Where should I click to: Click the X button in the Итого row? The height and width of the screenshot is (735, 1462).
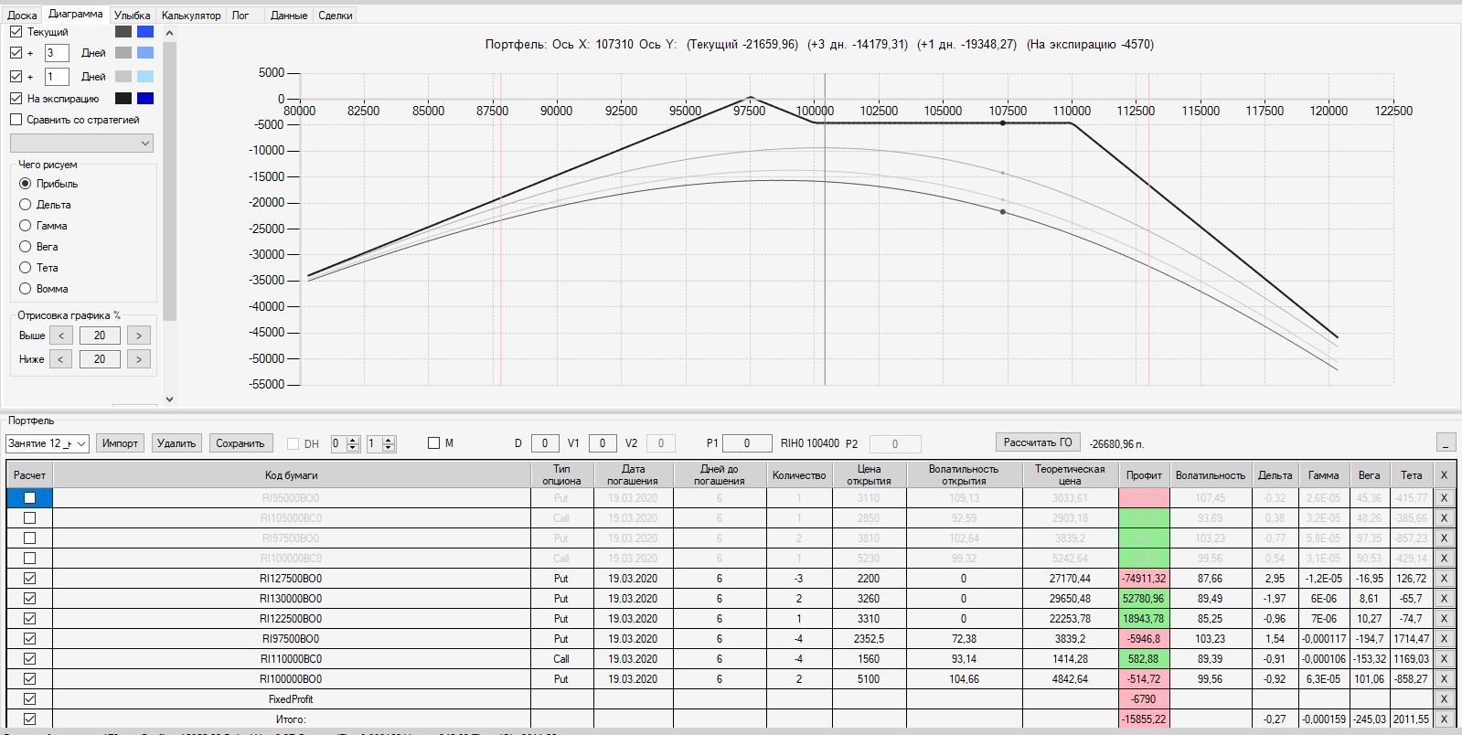[1444, 719]
